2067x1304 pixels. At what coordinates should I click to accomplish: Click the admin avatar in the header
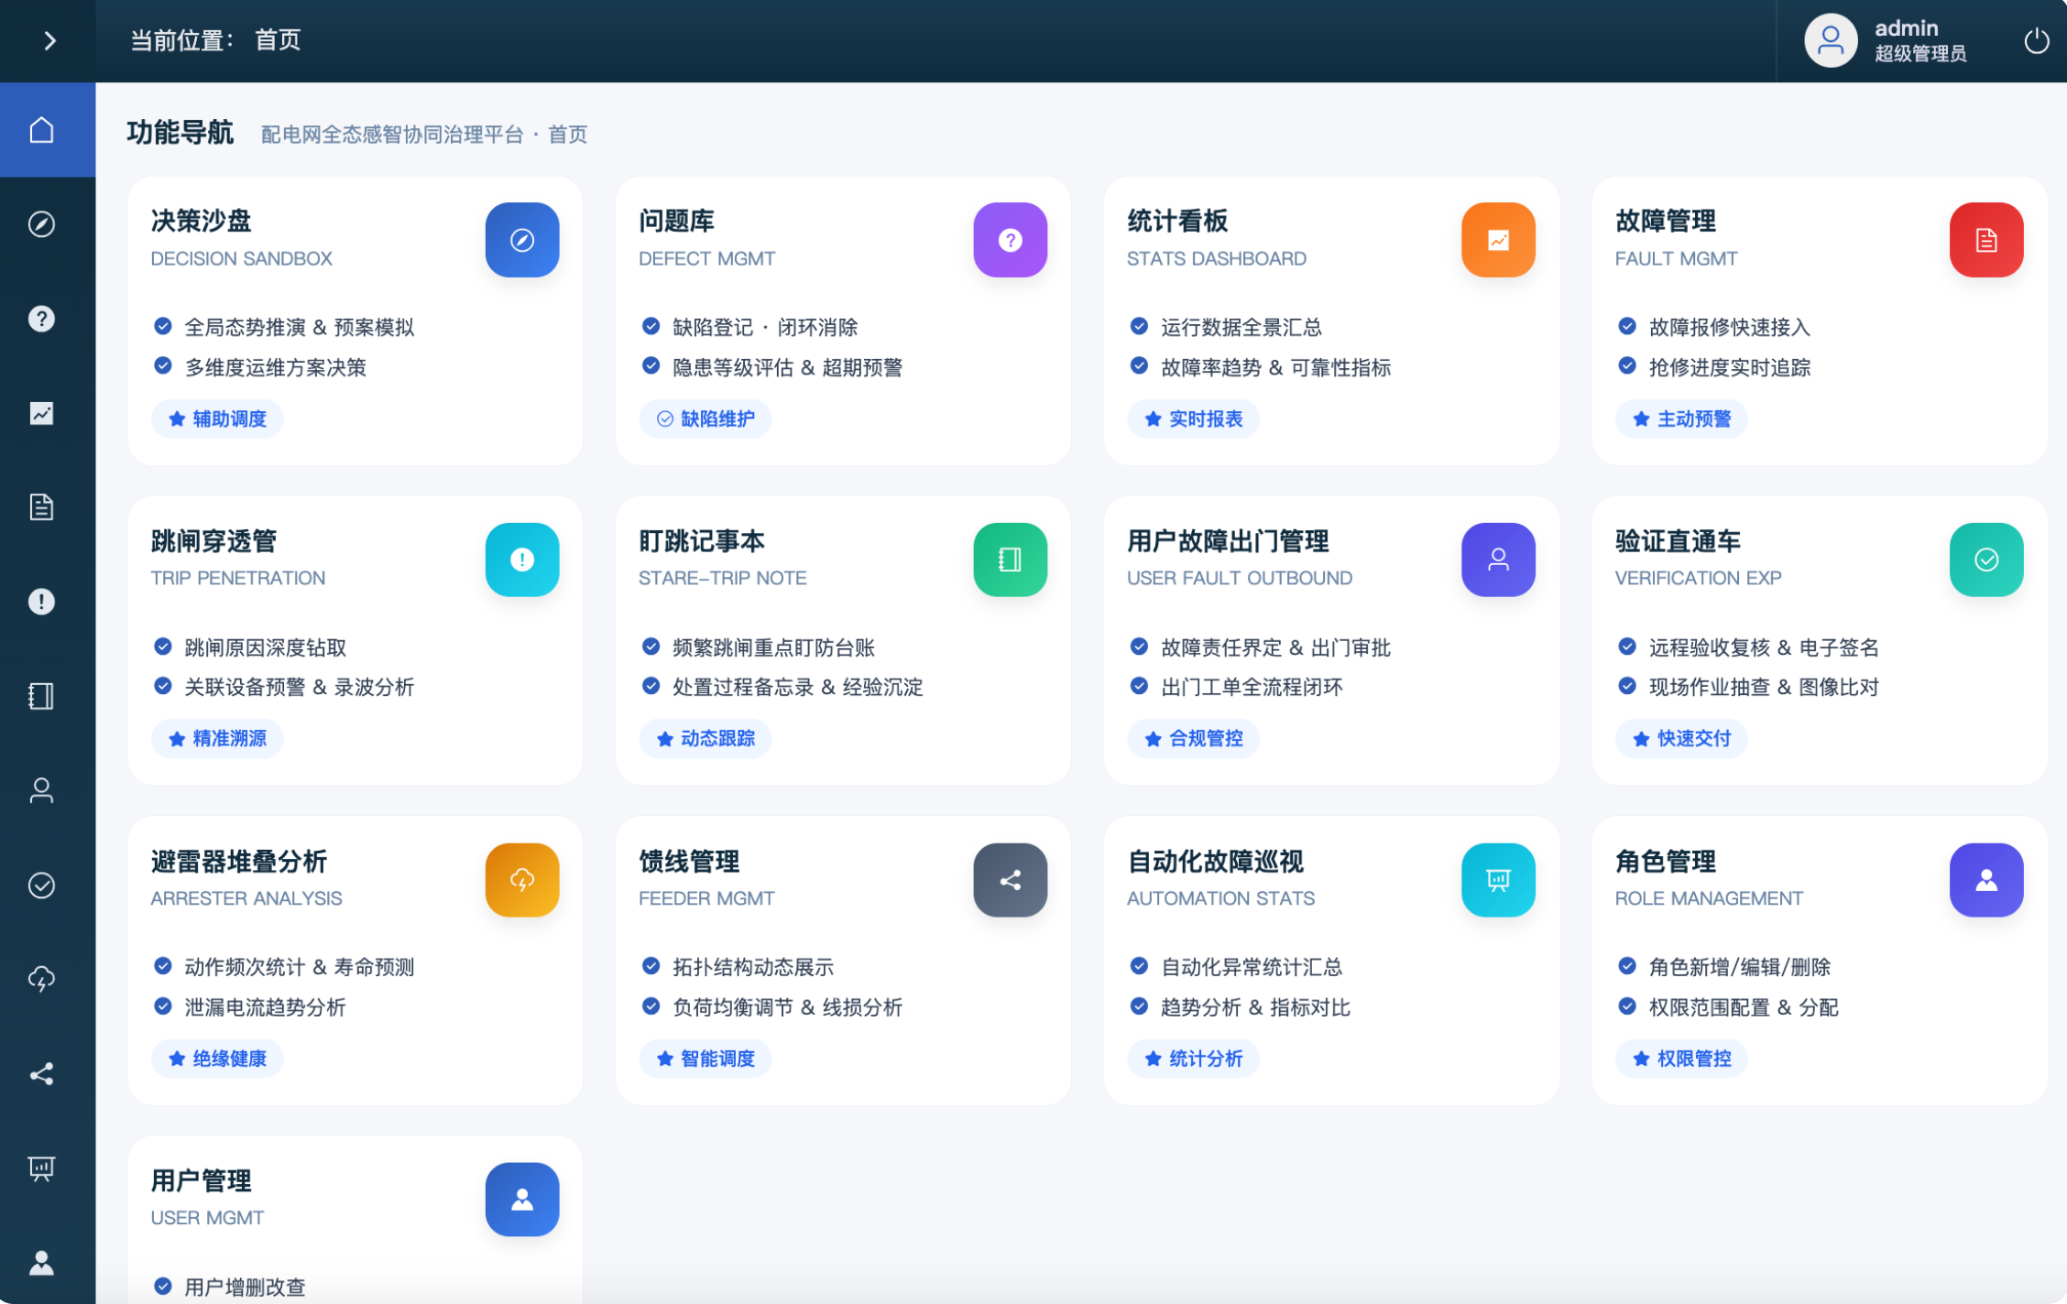click(1831, 40)
